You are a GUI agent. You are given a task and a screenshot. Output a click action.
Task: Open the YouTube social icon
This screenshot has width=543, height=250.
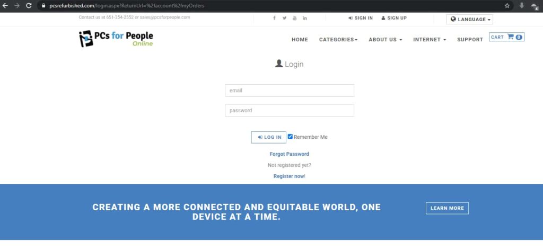tap(294, 18)
